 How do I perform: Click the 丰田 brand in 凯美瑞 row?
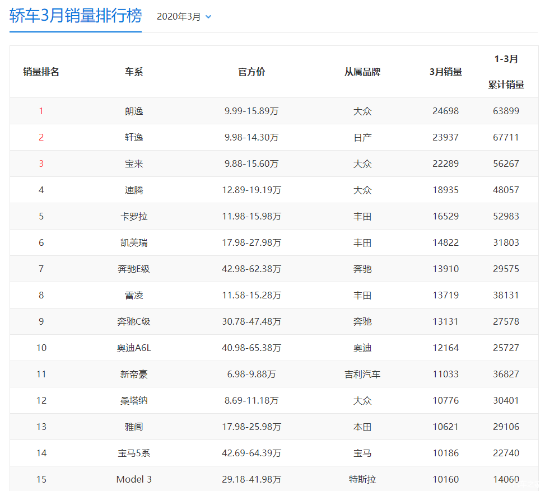coord(362,242)
